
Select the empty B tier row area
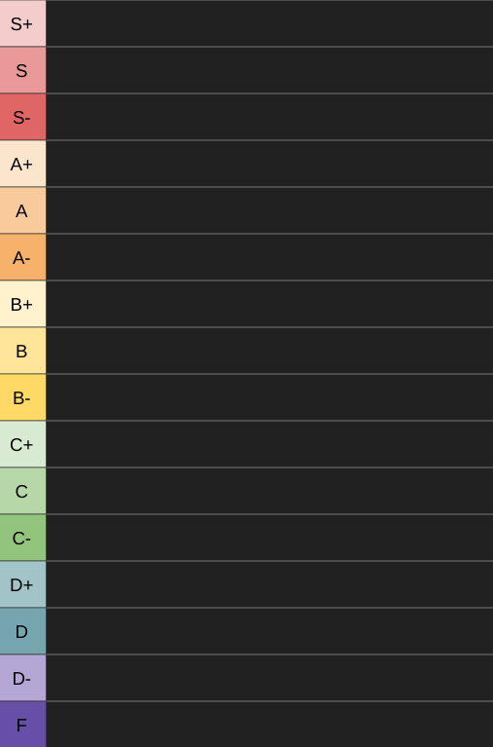pyautogui.click(x=269, y=351)
